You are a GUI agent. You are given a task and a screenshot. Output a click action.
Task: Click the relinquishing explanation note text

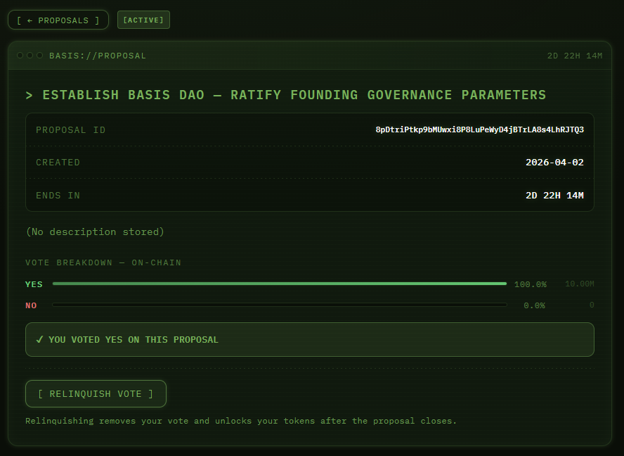[241, 421]
